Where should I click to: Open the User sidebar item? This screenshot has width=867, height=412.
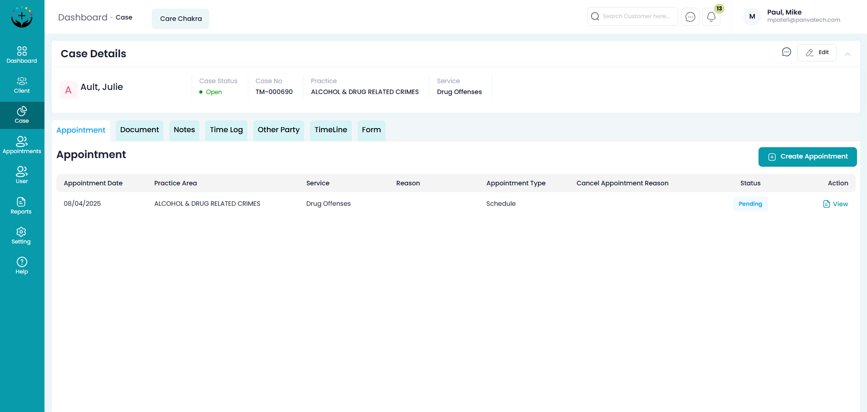22,175
